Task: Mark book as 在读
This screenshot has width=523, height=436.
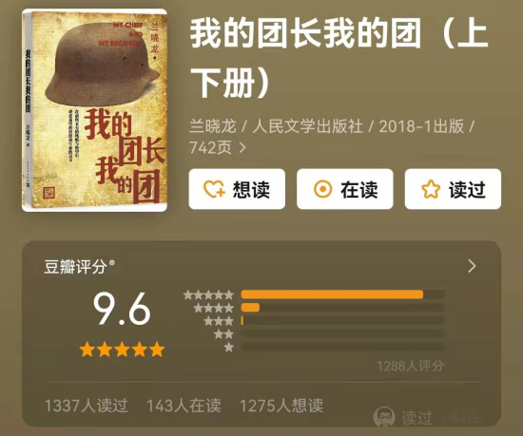Action: coord(345,189)
